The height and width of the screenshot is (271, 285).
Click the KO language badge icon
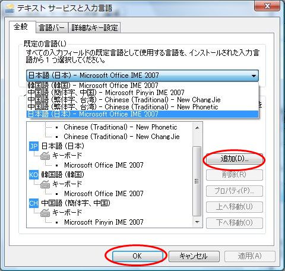click(34, 175)
